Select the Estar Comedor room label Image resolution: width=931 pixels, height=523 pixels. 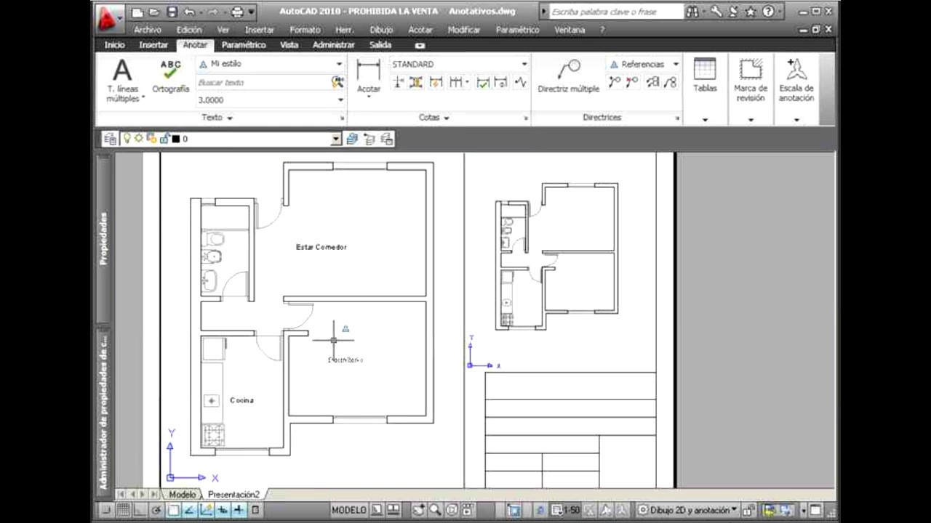click(x=321, y=247)
